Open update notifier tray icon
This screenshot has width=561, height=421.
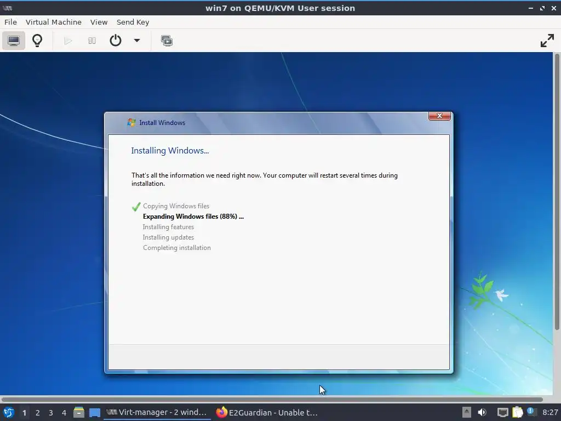[x=531, y=412]
